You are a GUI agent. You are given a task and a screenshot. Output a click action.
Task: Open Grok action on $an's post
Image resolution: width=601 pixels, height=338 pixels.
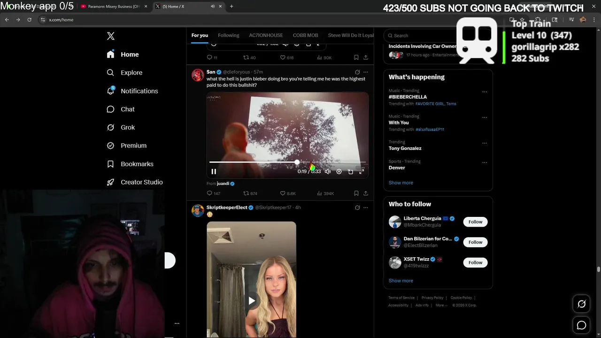tap(357, 72)
